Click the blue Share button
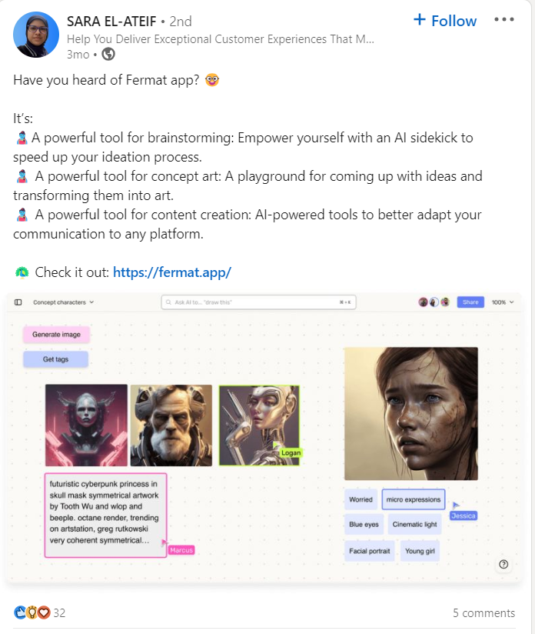This screenshot has width=535, height=634. tap(470, 302)
